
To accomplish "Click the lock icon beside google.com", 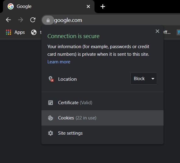I will coord(48,20).
